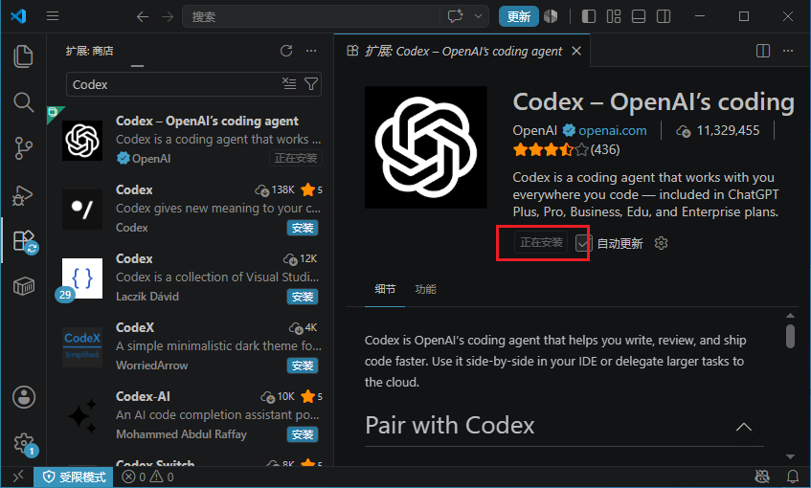Select the 扩展: Codex editor tab

462,51
